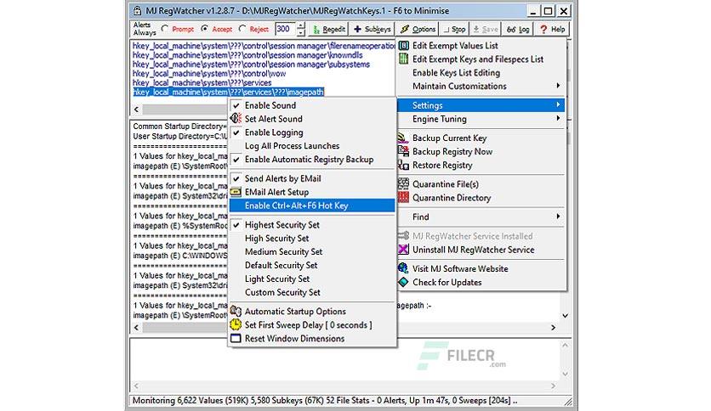Choose Custom Security Set

click(x=312, y=292)
